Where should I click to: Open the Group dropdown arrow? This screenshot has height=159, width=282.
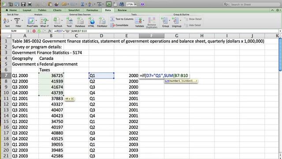[x=169, y=21]
